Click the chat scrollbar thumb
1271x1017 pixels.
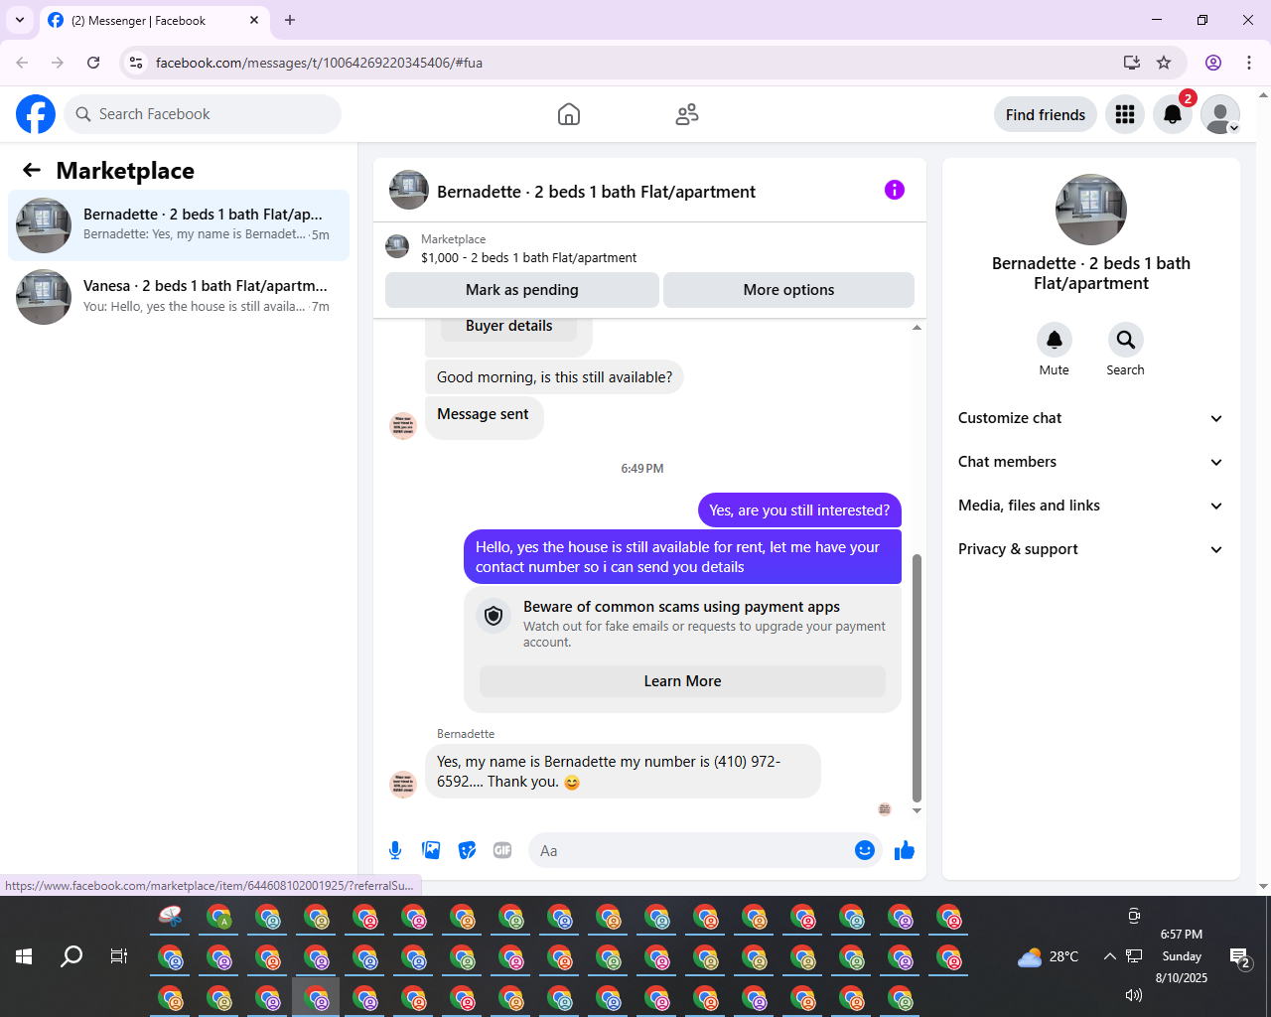[x=917, y=678]
